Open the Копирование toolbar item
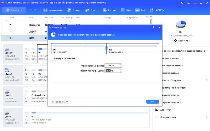The image size is (210, 131). pos(53,10)
